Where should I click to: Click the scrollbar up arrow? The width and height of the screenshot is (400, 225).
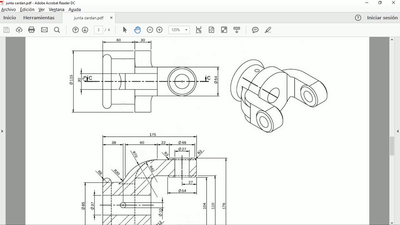click(392, 40)
